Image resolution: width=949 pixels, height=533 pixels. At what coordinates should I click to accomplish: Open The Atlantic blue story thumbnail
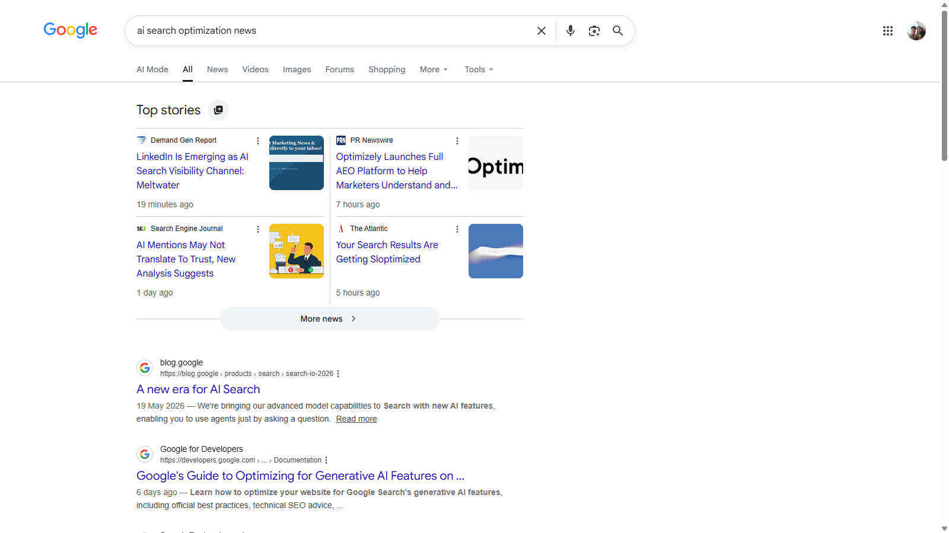[496, 251]
